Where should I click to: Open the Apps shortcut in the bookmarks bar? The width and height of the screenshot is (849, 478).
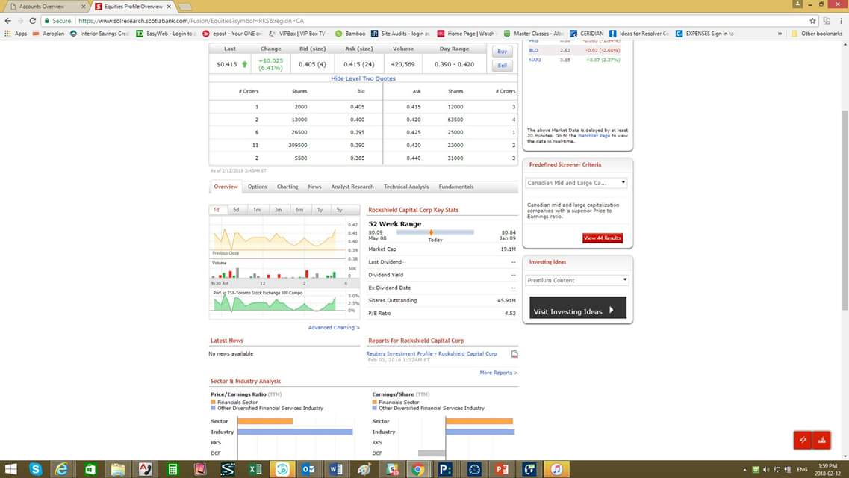coord(16,34)
